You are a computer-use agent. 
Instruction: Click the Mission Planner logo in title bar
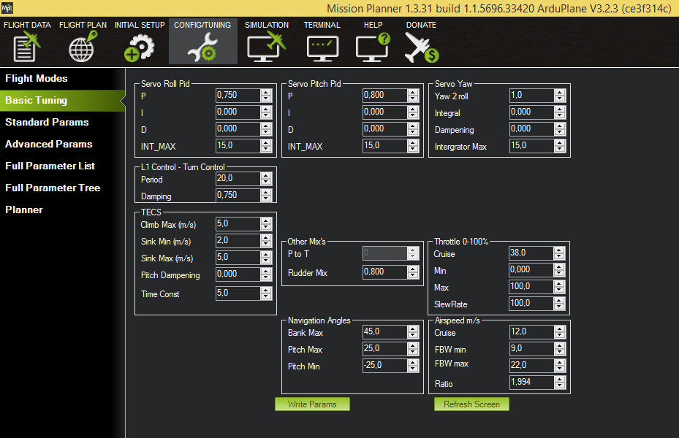click(8, 7)
